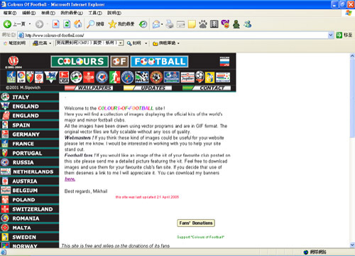Click the Premier League lion logo in banner
The image size is (355, 256).
pyautogui.click(x=51, y=77)
